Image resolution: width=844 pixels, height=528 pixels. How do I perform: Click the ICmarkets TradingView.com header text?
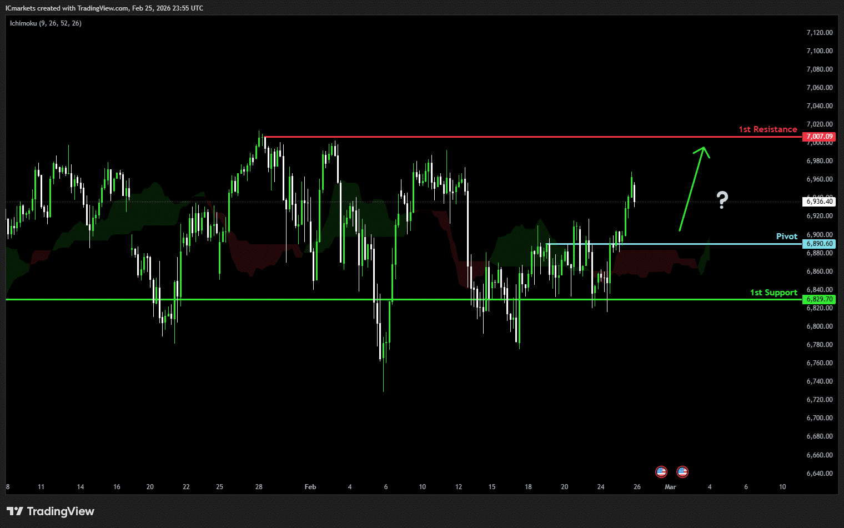click(104, 8)
